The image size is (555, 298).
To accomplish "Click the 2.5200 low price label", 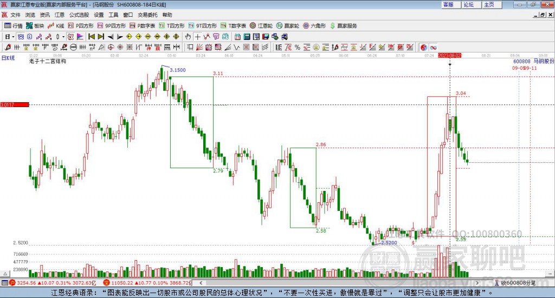I will [389, 243].
